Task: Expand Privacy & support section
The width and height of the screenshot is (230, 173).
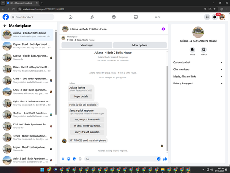Action: pyautogui.click(x=198, y=83)
